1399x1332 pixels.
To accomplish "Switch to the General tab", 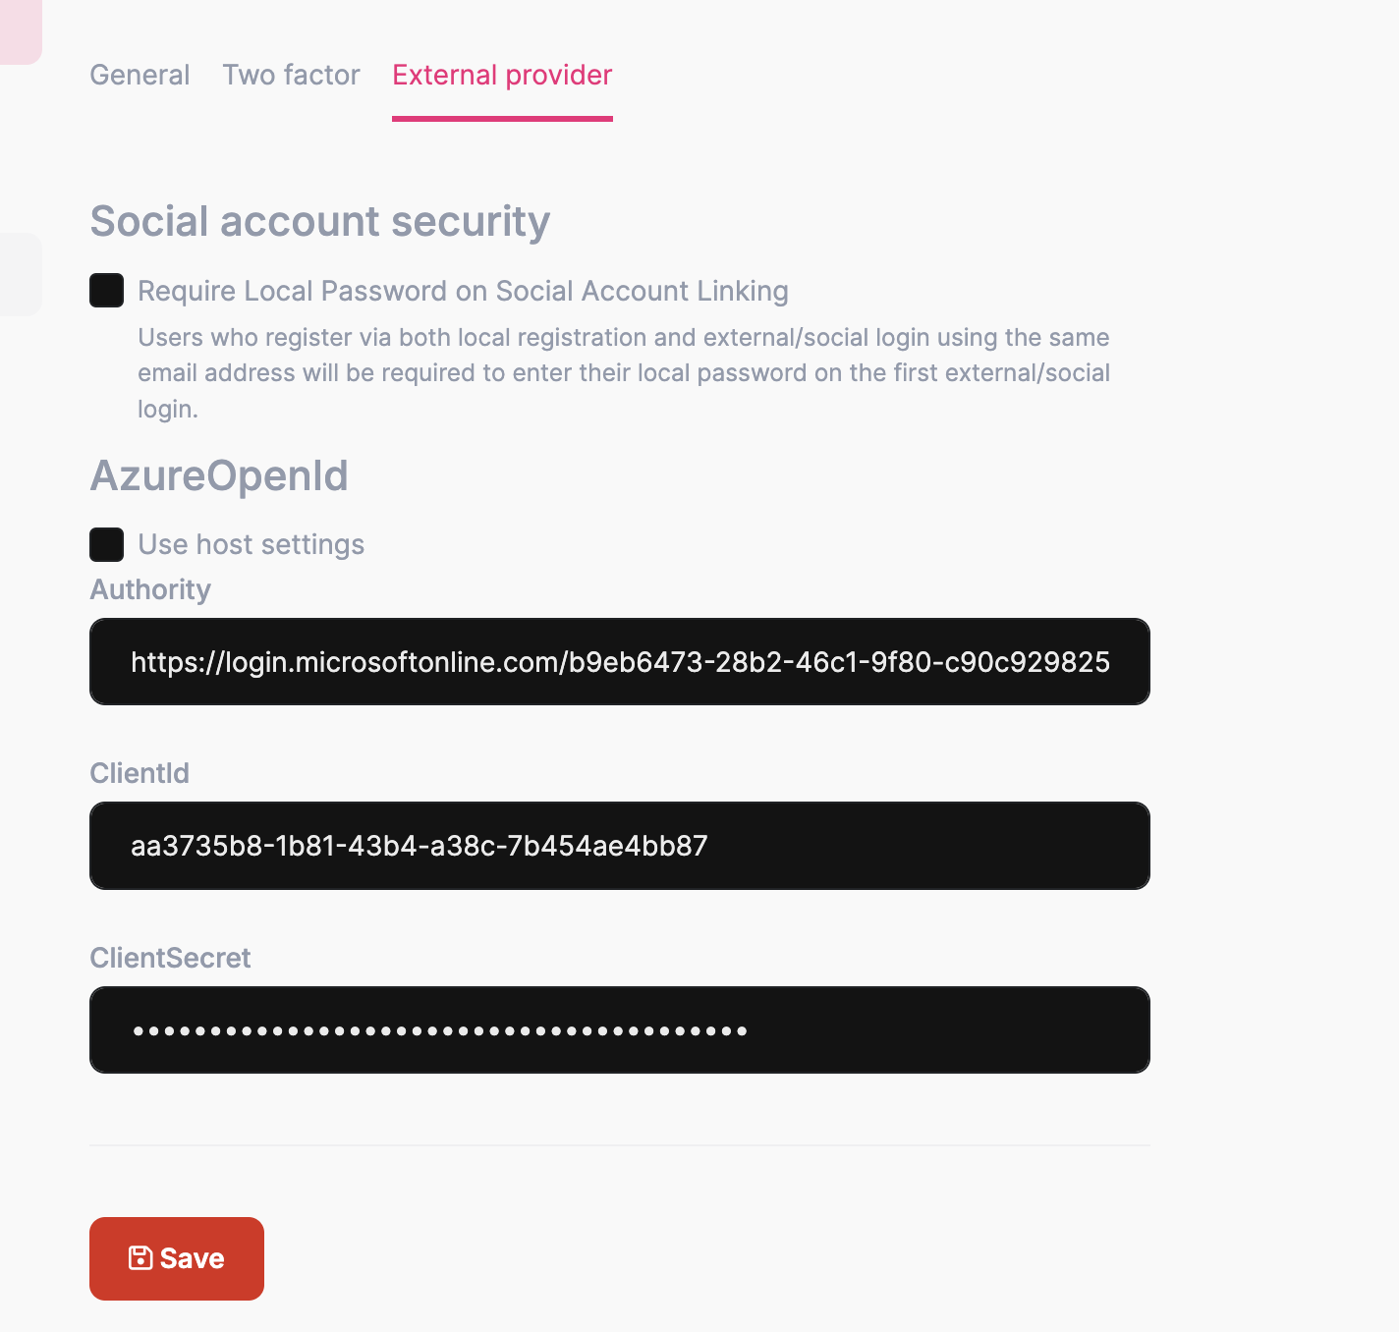I will [x=140, y=76].
